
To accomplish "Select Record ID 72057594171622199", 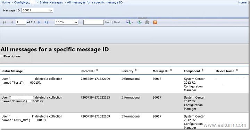I will pyautogui.click(x=95, y=79).
